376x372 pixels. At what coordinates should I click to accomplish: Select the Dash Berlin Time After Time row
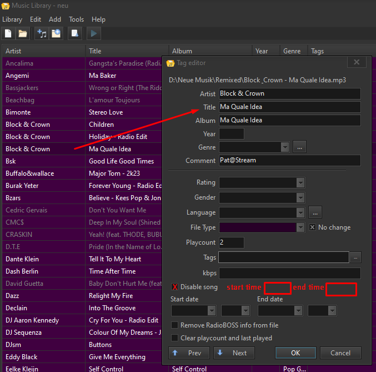click(x=82, y=271)
